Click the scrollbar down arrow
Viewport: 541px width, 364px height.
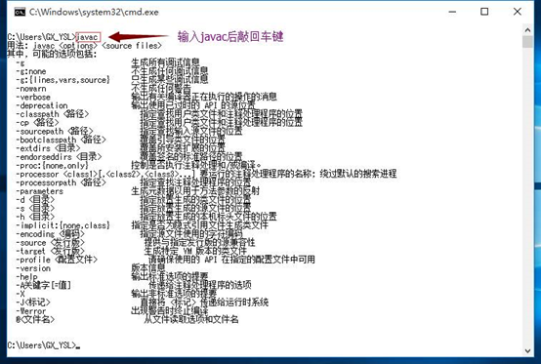(x=527, y=351)
